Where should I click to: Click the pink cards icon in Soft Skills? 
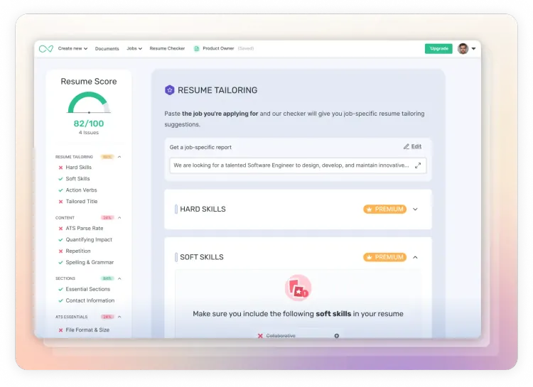click(298, 288)
